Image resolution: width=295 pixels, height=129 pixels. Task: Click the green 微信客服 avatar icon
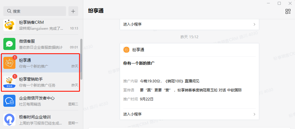click(9, 44)
